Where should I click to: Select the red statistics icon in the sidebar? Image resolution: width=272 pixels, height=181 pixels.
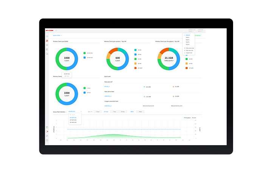pyautogui.click(x=47, y=40)
